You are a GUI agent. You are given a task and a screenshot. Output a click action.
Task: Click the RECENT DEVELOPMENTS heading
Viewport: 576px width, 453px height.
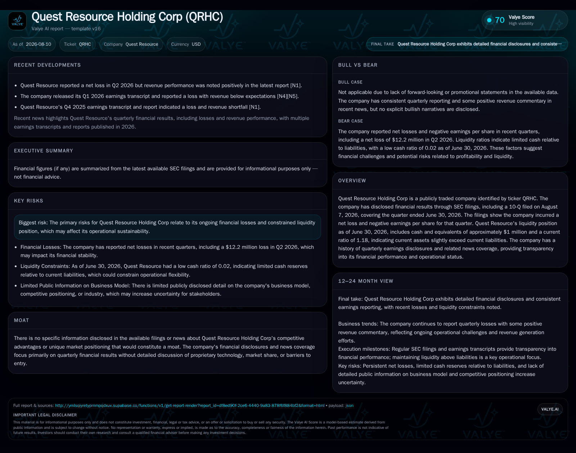(x=48, y=65)
